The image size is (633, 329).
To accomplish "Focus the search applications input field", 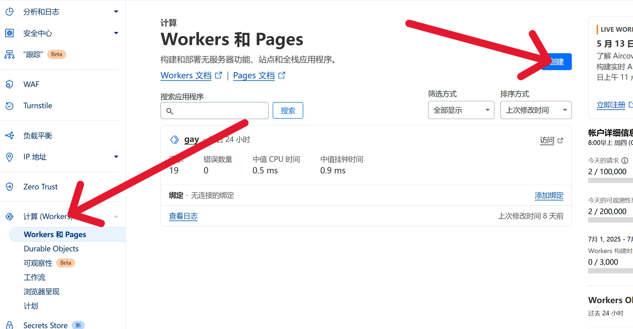I will pyautogui.click(x=218, y=111).
